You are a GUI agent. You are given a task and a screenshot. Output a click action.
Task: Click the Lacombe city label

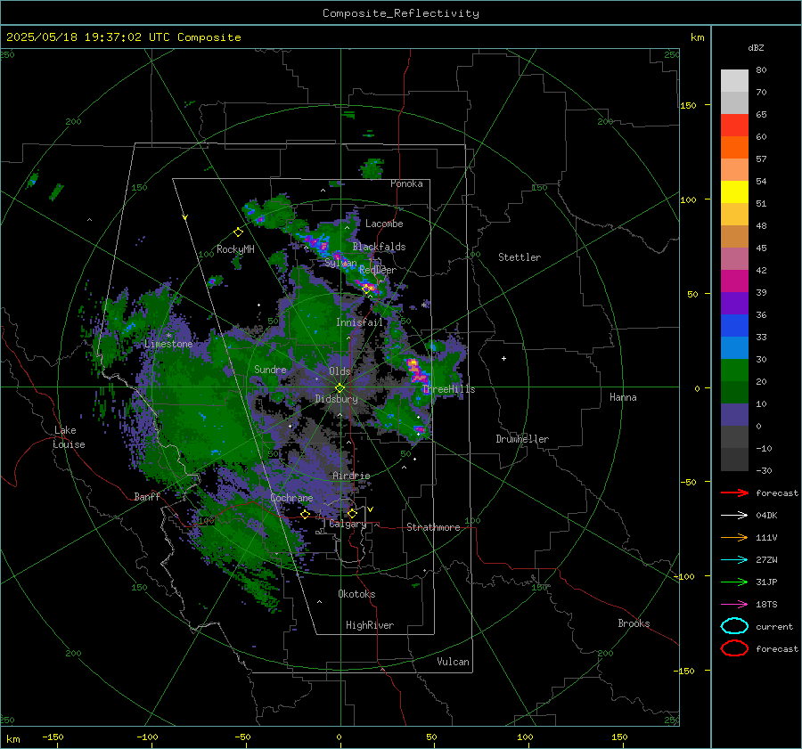pyautogui.click(x=384, y=224)
